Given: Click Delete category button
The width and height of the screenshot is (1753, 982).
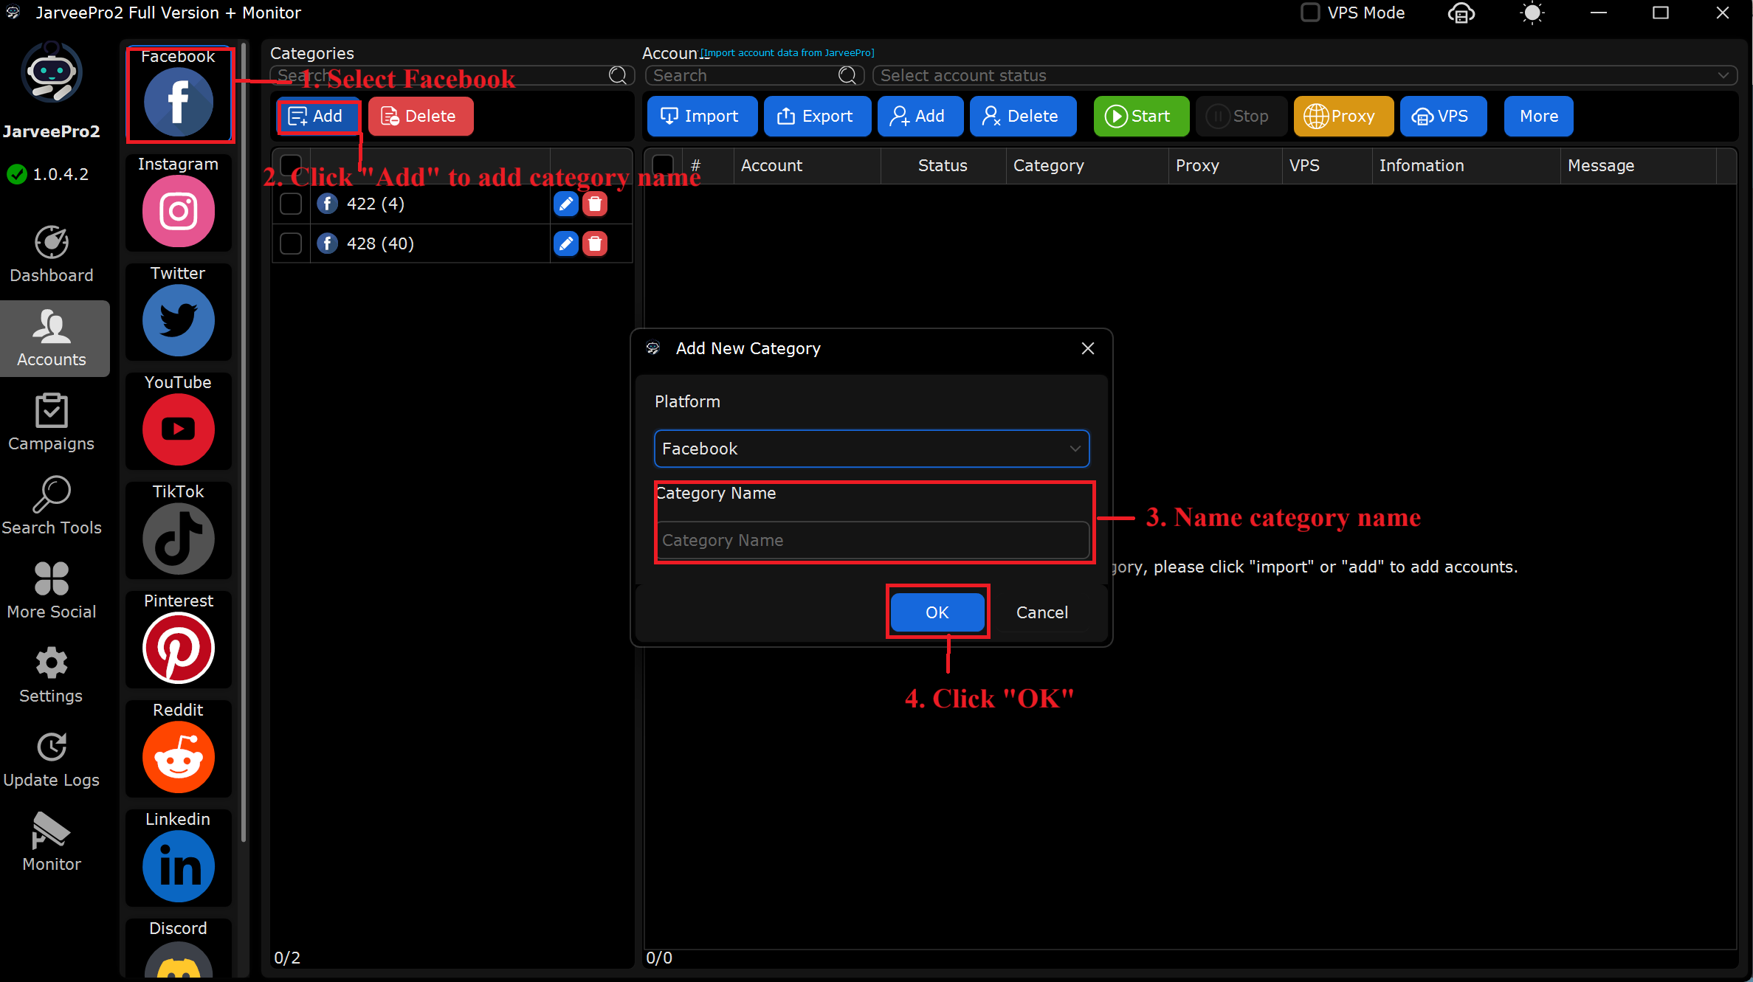Looking at the screenshot, I should tap(420, 116).
